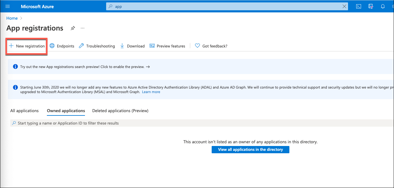Pin the App registrations page
The image size is (394, 188).
click(x=73, y=28)
